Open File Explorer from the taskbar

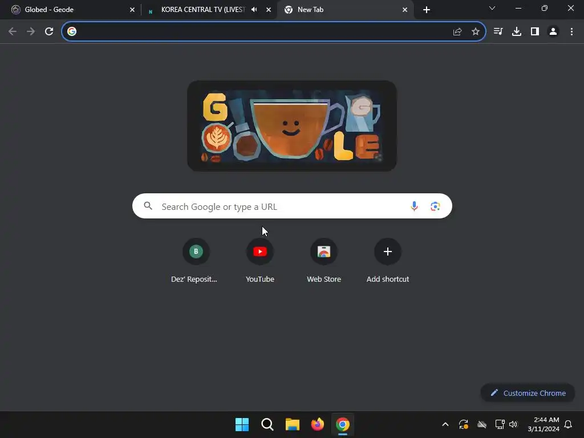pyautogui.click(x=293, y=424)
